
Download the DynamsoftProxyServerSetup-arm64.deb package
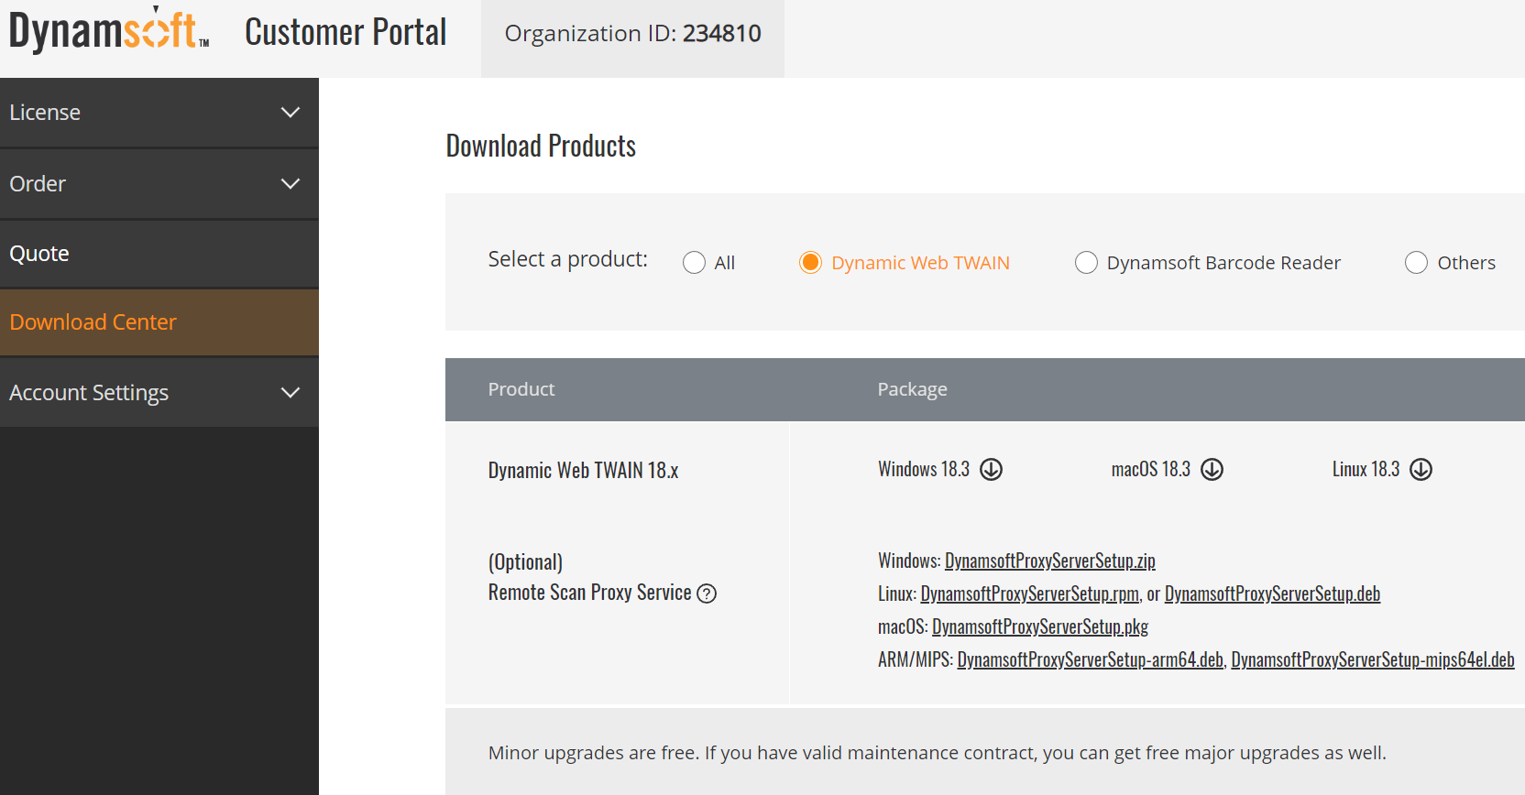point(1090,659)
